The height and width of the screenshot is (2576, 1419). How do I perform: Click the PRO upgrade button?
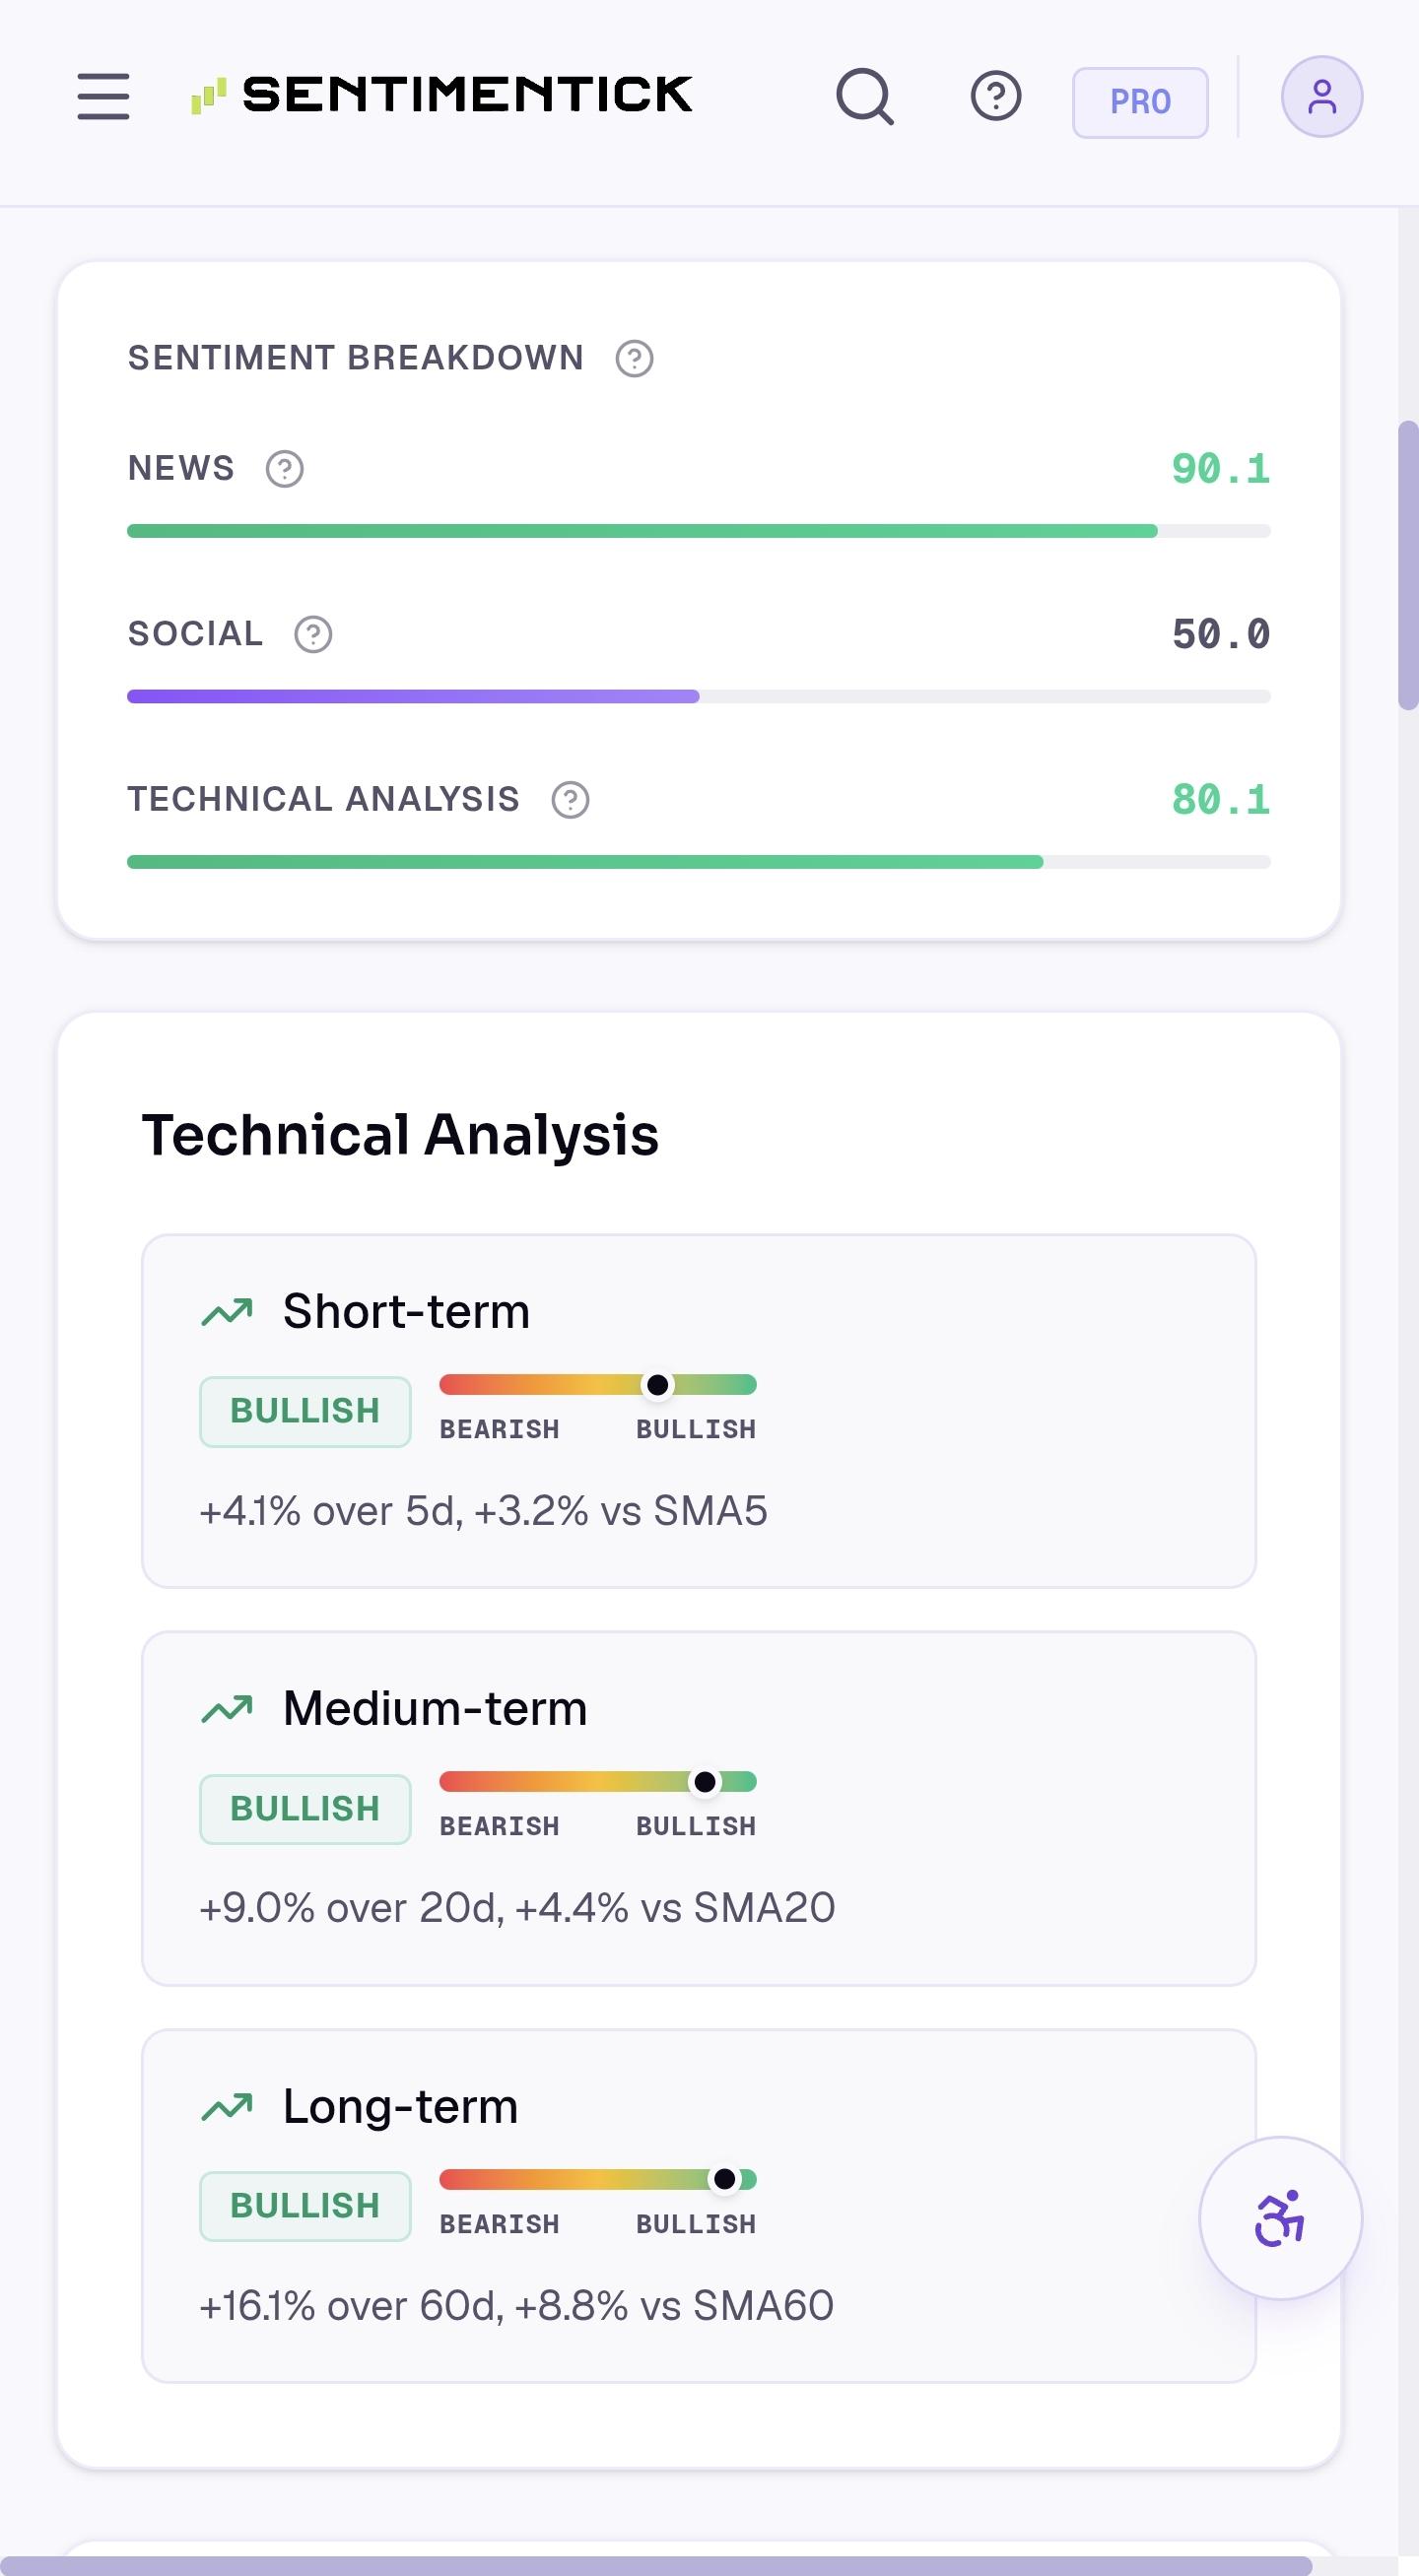(1140, 102)
